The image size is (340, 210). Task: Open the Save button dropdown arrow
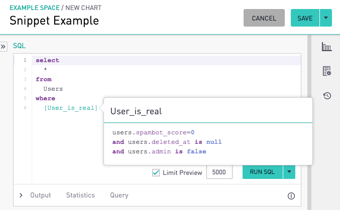tap(326, 18)
